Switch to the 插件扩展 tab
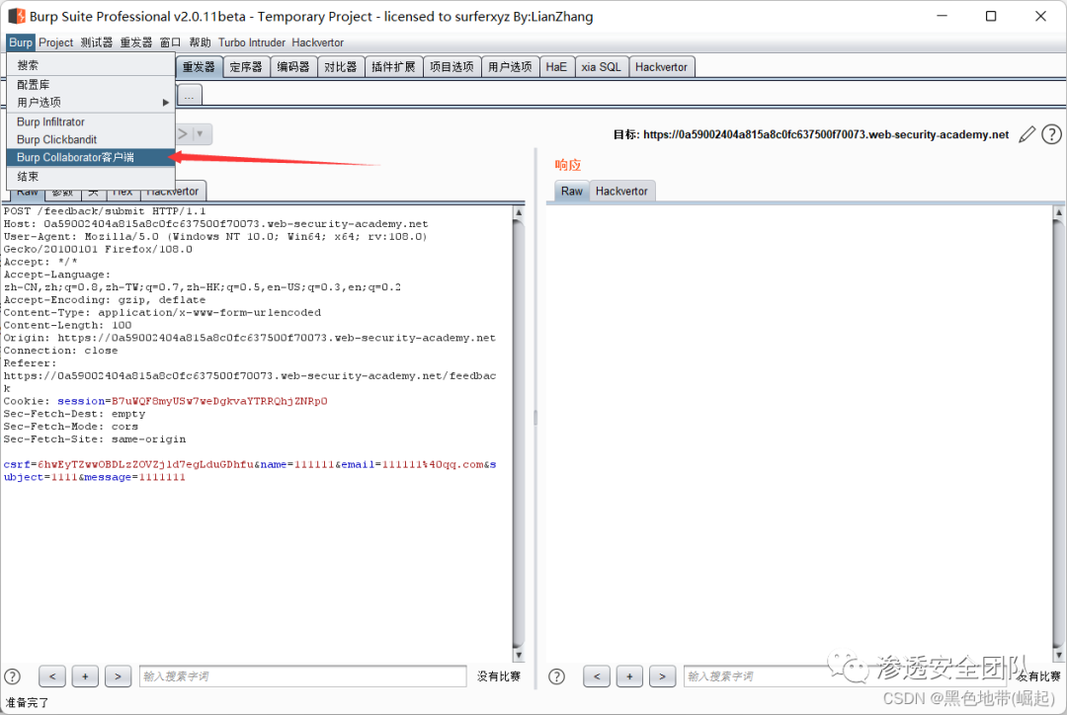Image resolution: width=1067 pixels, height=715 pixels. coord(393,67)
